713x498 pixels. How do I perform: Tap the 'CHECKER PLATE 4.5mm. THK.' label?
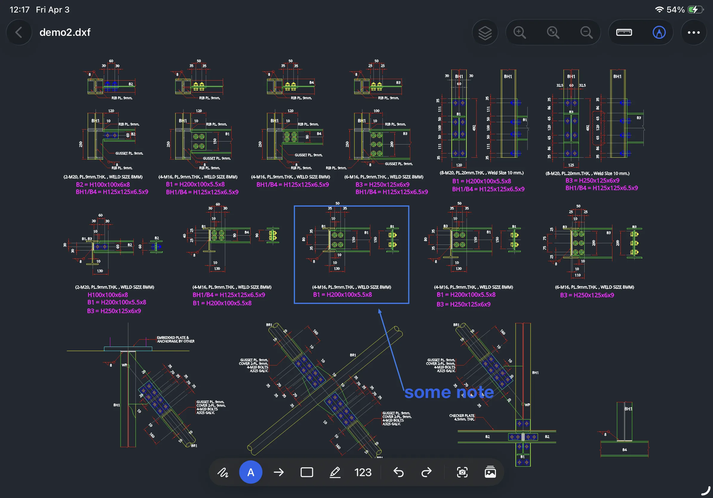[462, 417]
